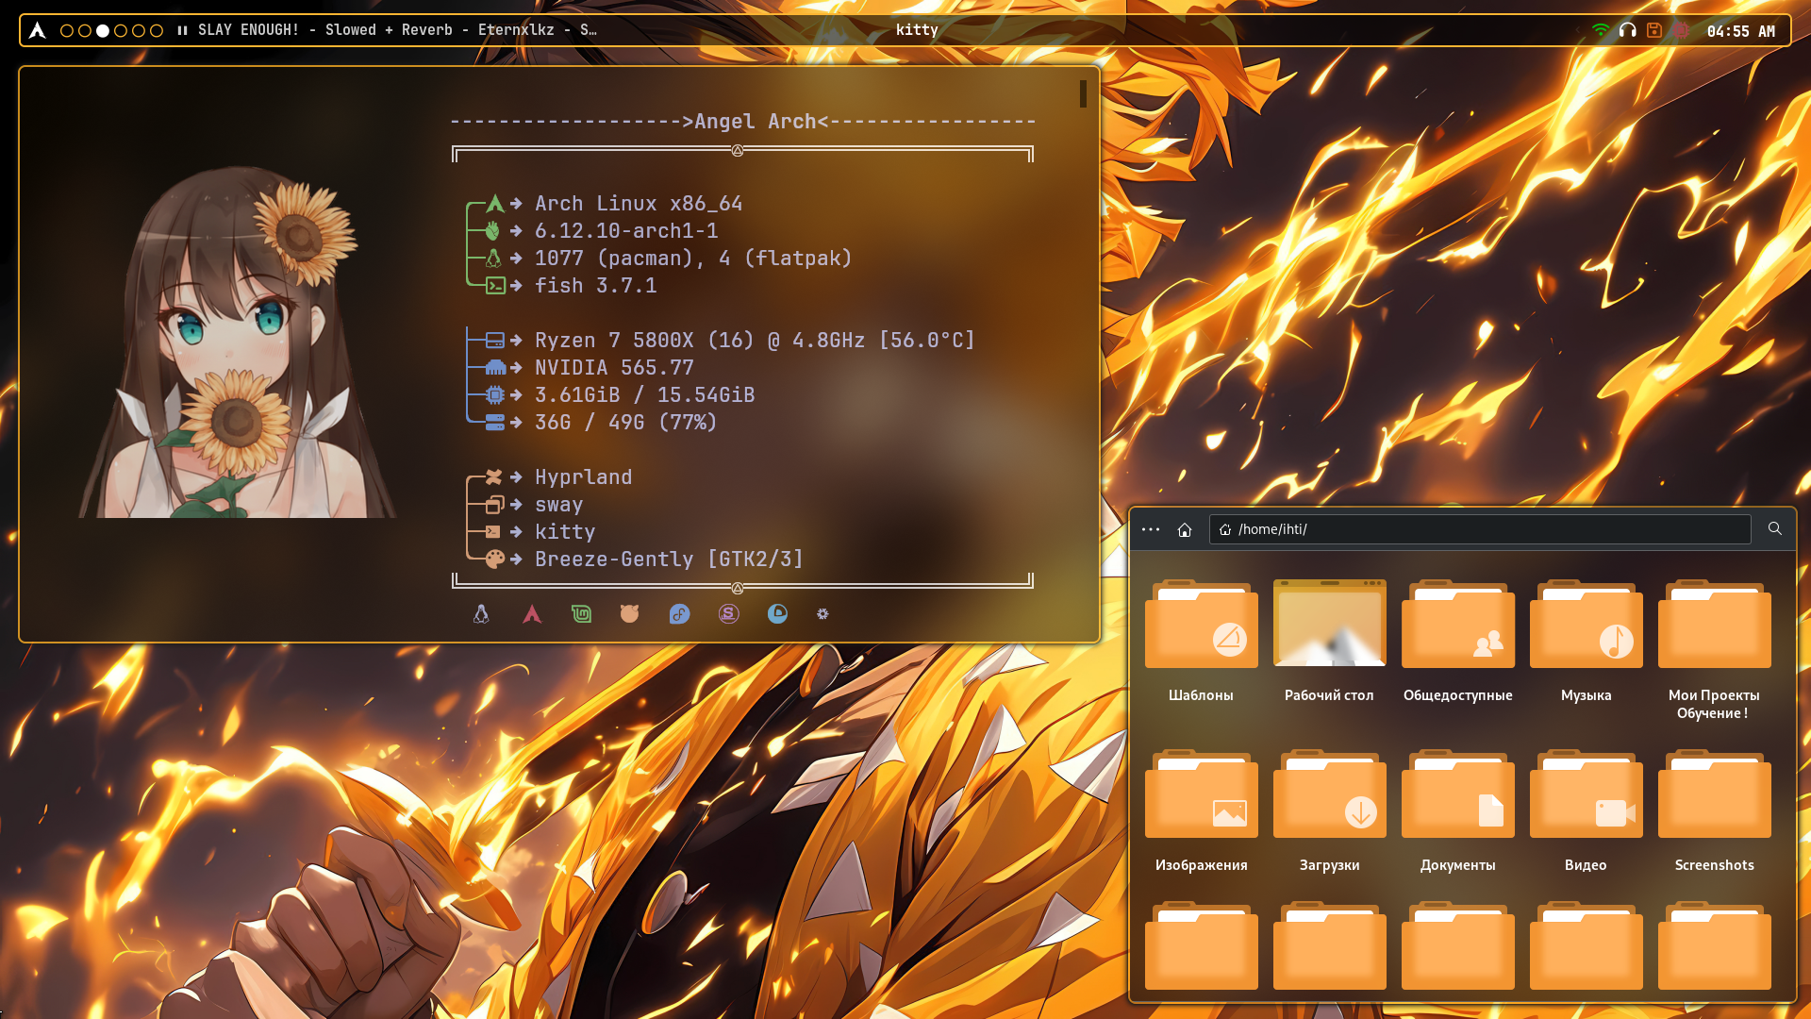Screen dimensions: 1811x1019
Task: Click the headphones audio icon
Action: coord(1627,30)
